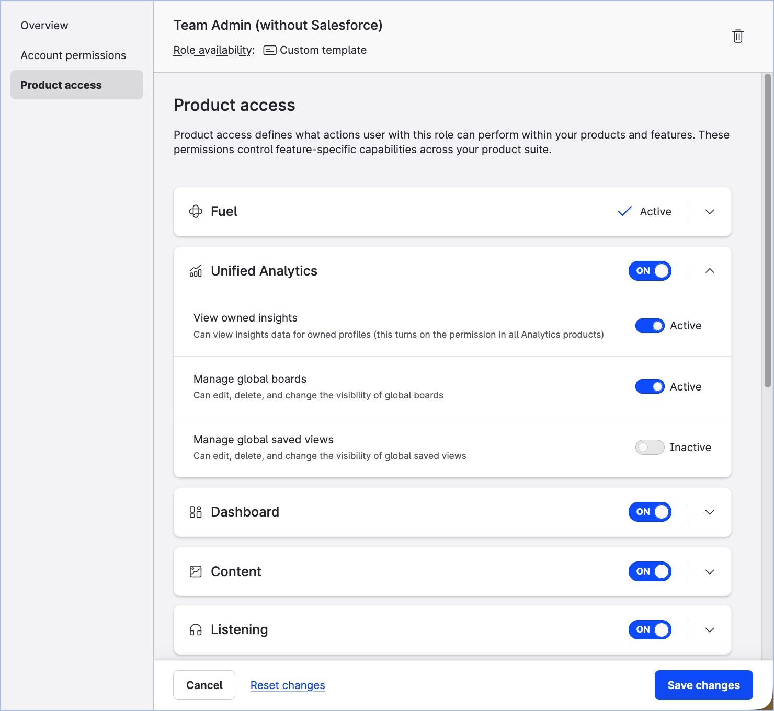The width and height of the screenshot is (774, 711).
Task: Click the Reset changes link
Action: (x=288, y=685)
